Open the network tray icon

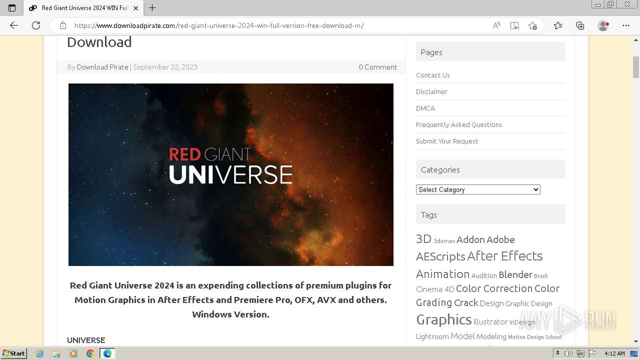click(x=580, y=353)
